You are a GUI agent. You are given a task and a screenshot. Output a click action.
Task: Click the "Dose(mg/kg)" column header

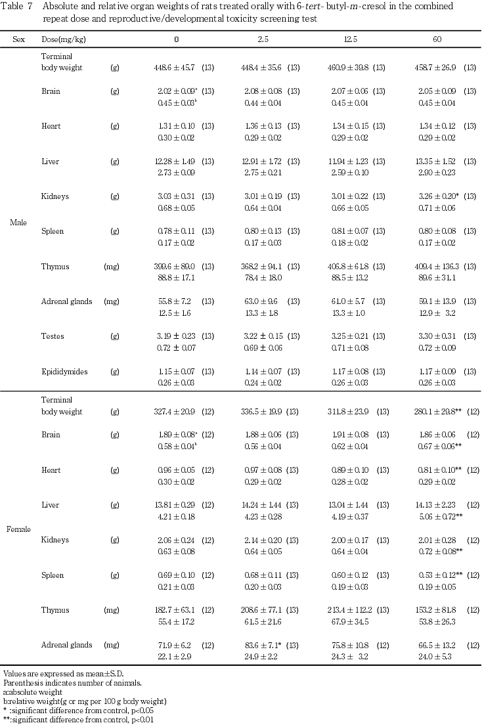(x=63, y=39)
